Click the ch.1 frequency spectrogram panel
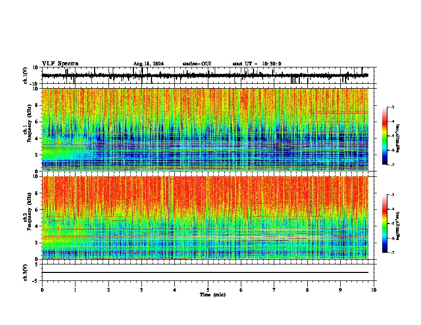 click(x=205, y=130)
